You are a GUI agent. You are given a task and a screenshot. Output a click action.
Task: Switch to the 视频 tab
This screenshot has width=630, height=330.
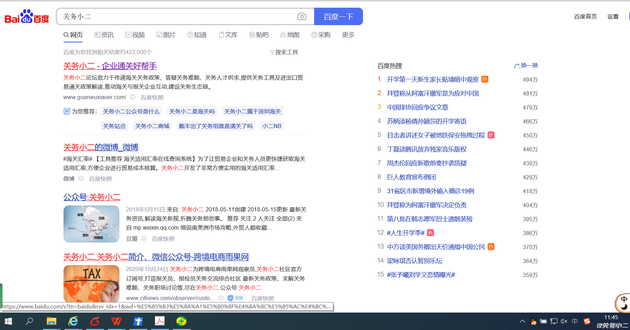[135, 35]
